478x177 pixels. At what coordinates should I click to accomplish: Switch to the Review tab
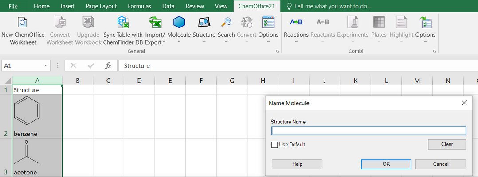195,6
